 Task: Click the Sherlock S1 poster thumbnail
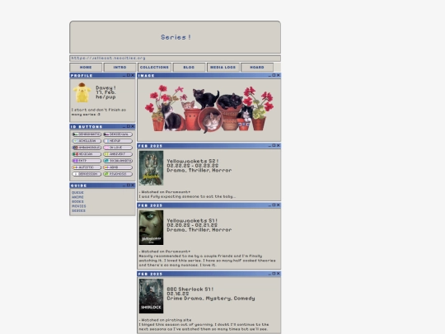[x=152, y=296]
